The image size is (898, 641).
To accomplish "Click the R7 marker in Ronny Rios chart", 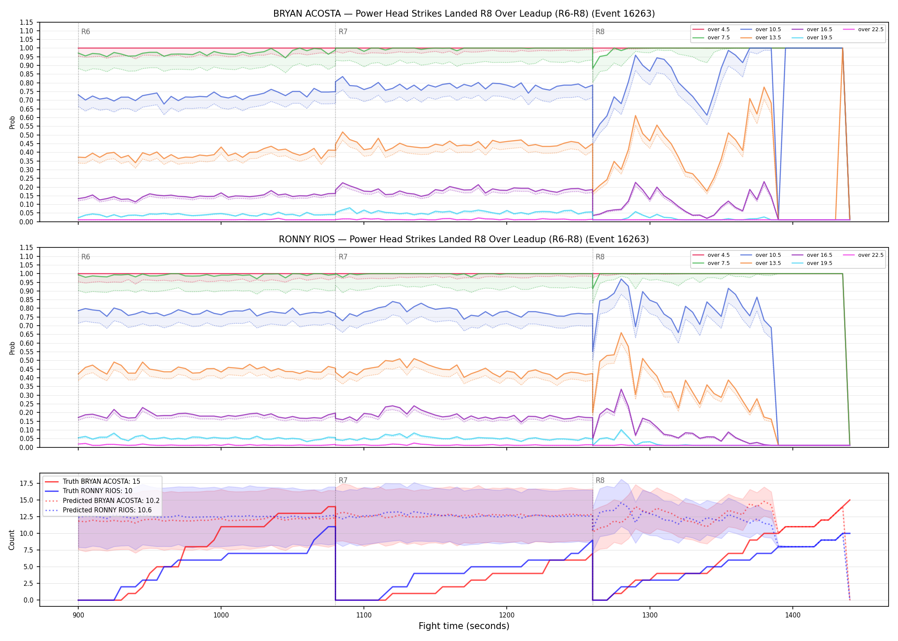I will point(343,257).
